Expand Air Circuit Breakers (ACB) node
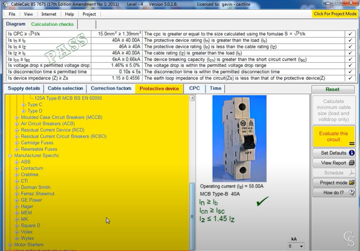Image resolution: width=360 pixels, height=251 pixels. click(17, 124)
